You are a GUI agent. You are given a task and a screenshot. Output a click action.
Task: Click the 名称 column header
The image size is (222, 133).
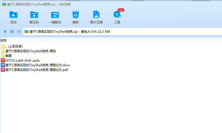tap(3, 41)
